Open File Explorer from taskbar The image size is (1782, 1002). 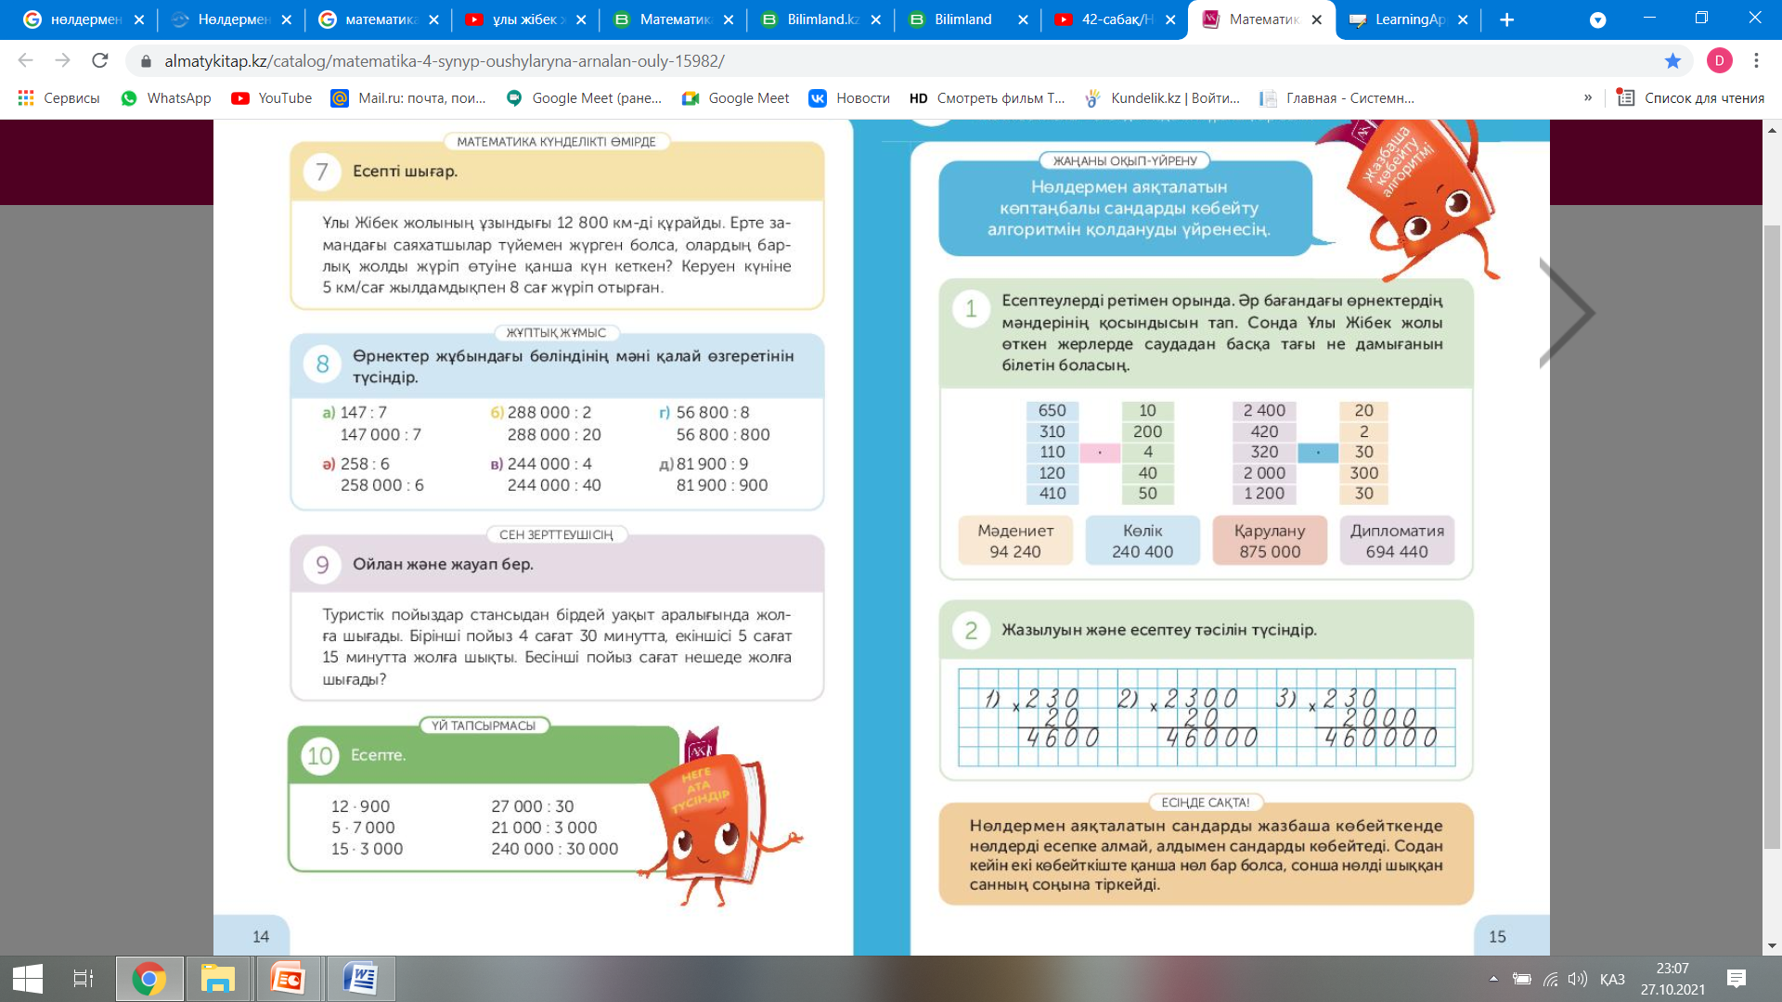[x=218, y=979]
